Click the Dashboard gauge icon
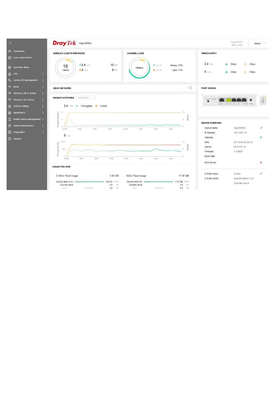272x401 pixels. pos(10,51)
